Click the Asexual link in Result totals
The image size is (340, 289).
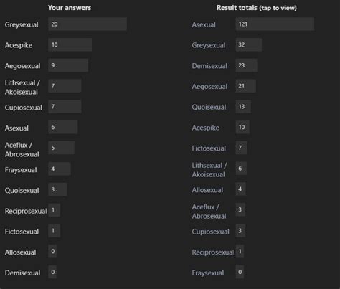pos(204,24)
